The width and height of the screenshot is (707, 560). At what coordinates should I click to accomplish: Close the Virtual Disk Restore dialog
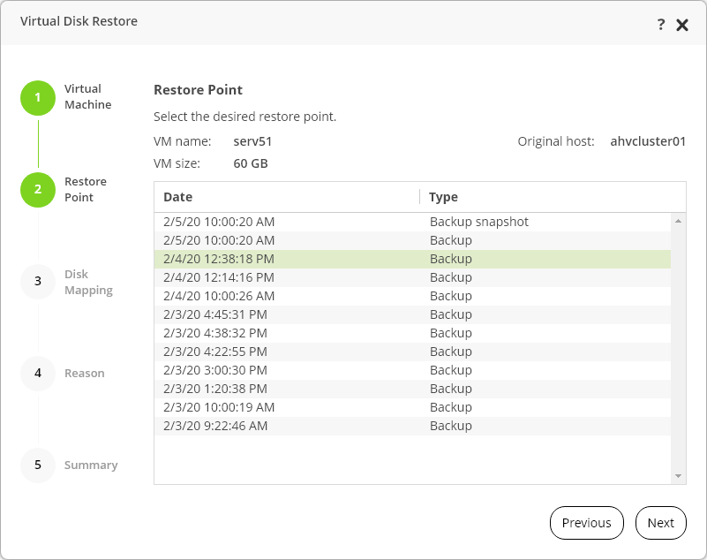(x=682, y=25)
